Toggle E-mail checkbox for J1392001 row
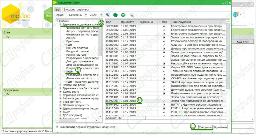 click(x=164, y=101)
